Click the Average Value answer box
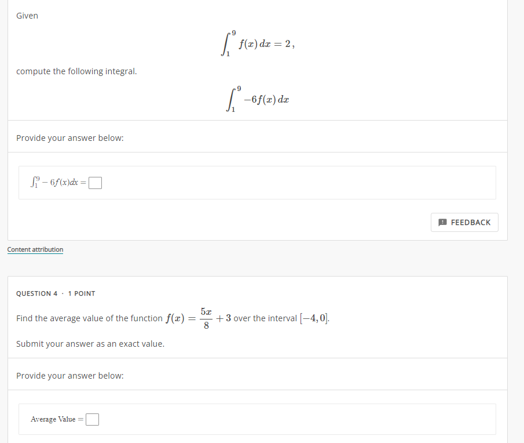Viewport: 524px width, 443px height. (x=91, y=419)
